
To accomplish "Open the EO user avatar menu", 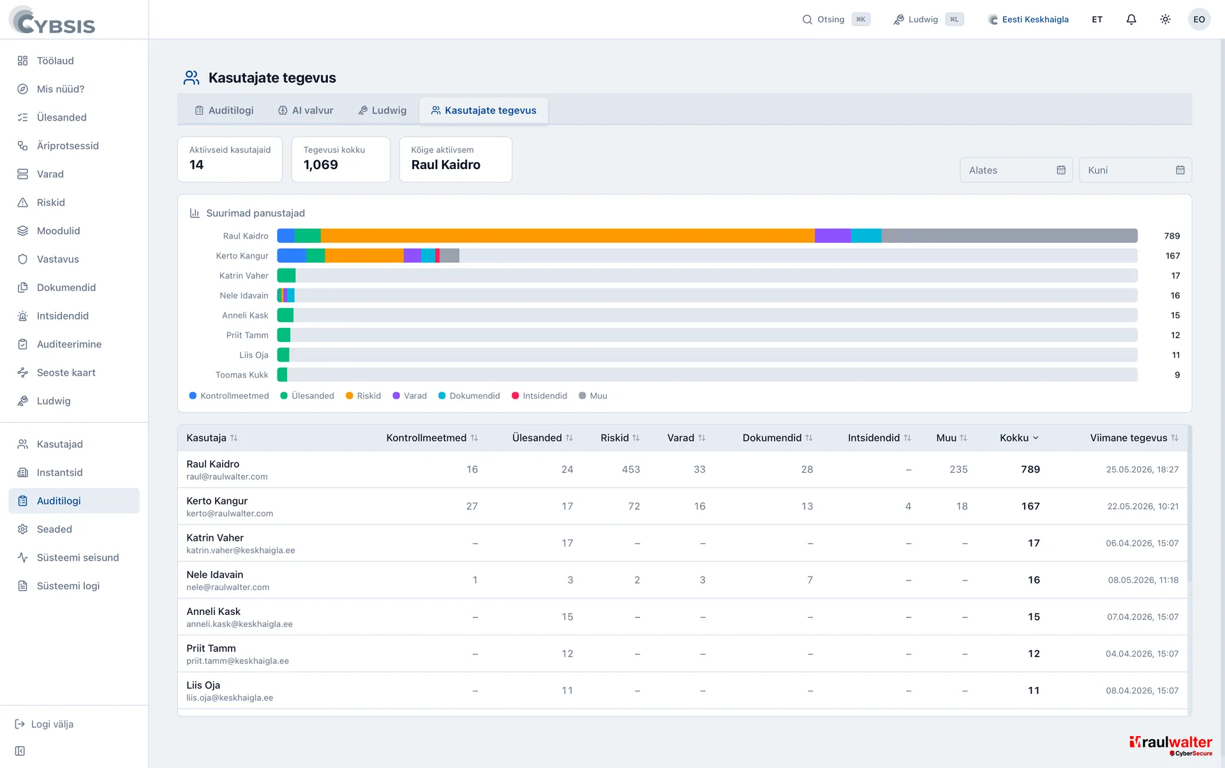I will tap(1199, 19).
